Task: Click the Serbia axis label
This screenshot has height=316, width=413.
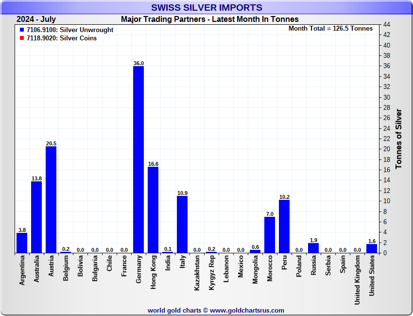Action: [328, 265]
